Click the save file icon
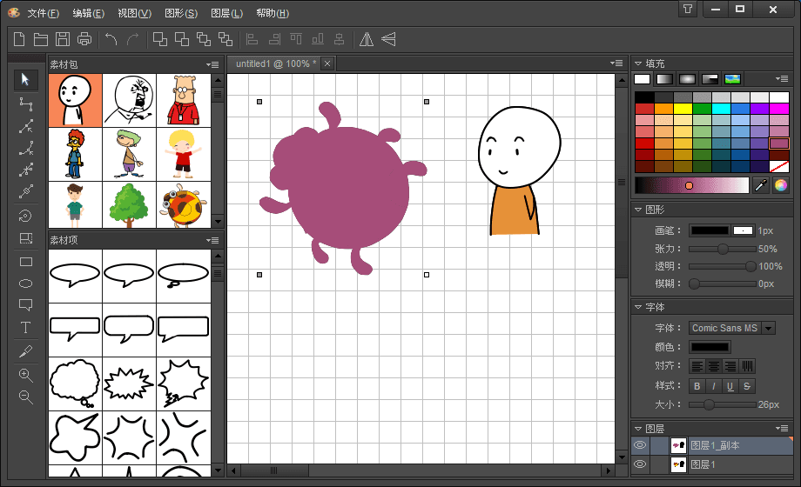801x487 pixels. 63,39
